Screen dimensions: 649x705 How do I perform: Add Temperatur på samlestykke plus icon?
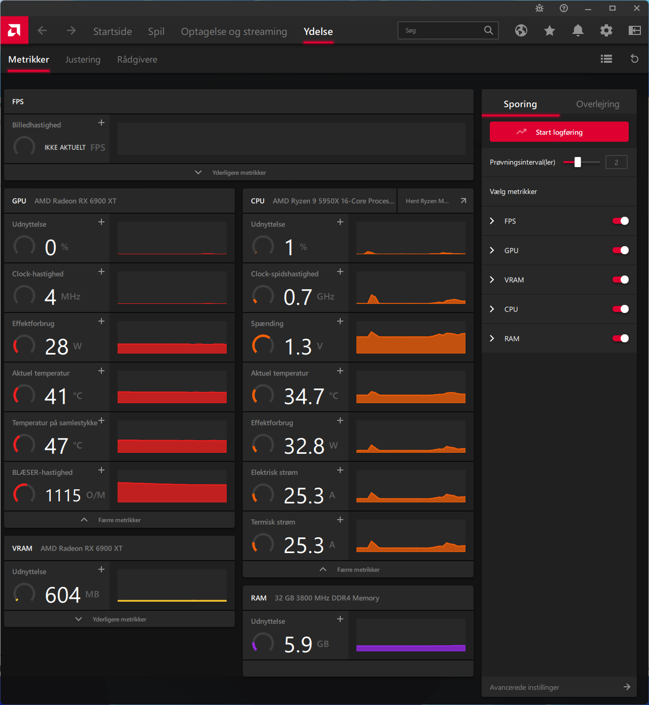click(x=101, y=420)
